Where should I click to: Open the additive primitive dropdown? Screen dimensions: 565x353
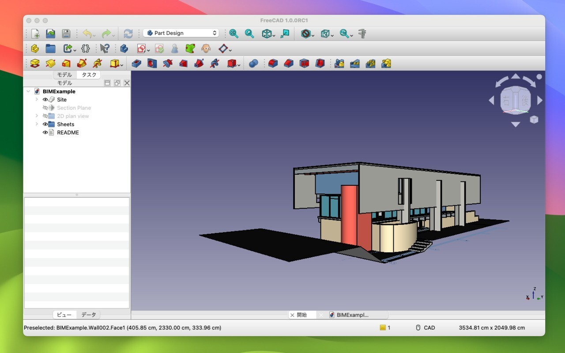coord(122,65)
